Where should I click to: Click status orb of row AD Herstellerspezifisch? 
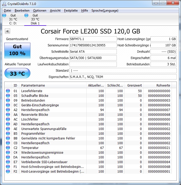8,124
